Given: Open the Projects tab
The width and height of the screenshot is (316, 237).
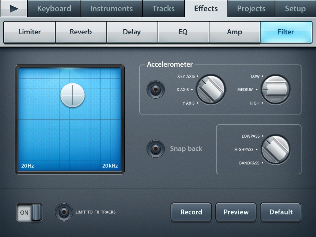Looking at the screenshot, I should 251,9.
